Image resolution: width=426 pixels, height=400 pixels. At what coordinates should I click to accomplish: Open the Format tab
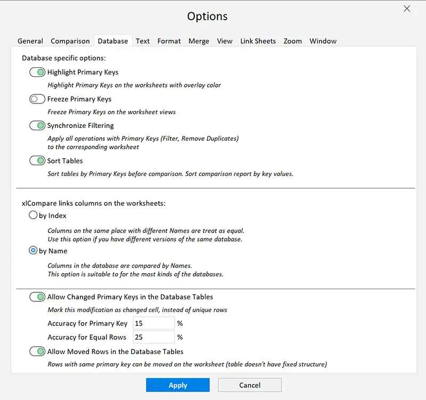[169, 41]
